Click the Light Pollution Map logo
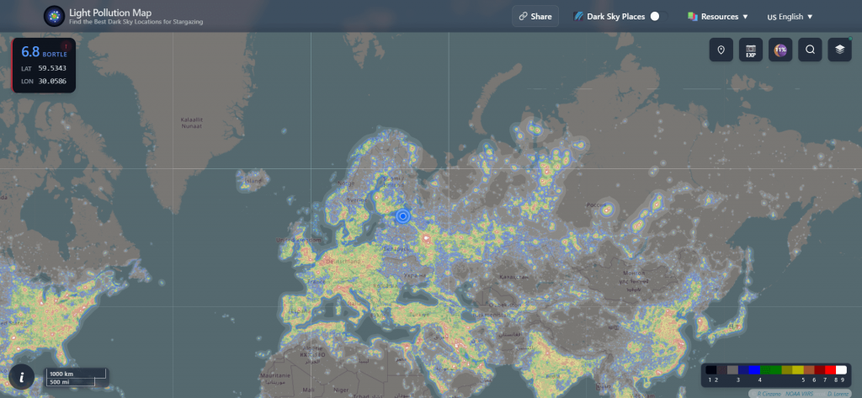The width and height of the screenshot is (862, 398). 55,16
